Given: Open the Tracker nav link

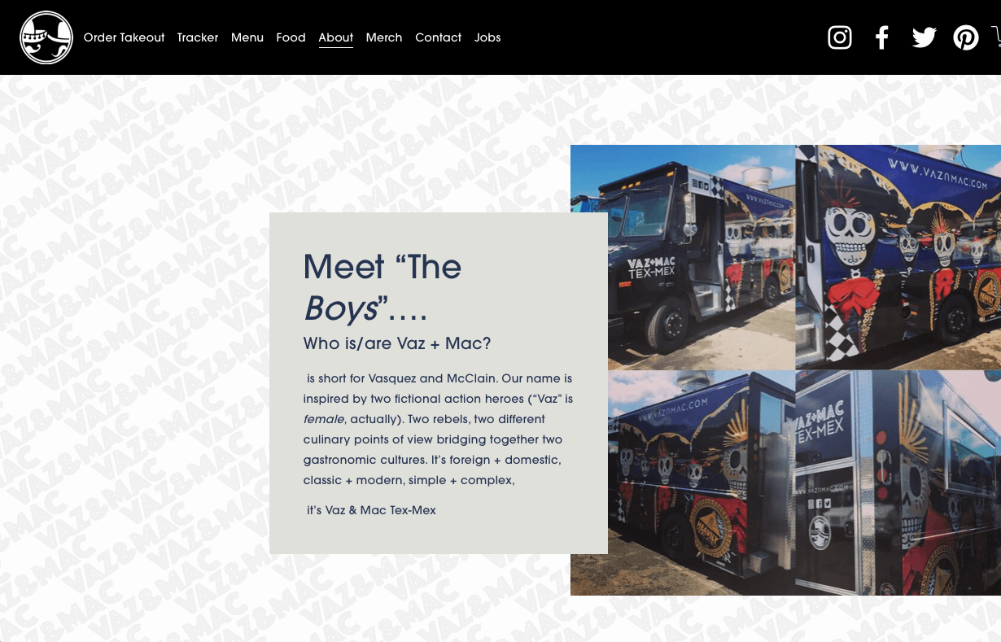Looking at the screenshot, I should (x=198, y=37).
